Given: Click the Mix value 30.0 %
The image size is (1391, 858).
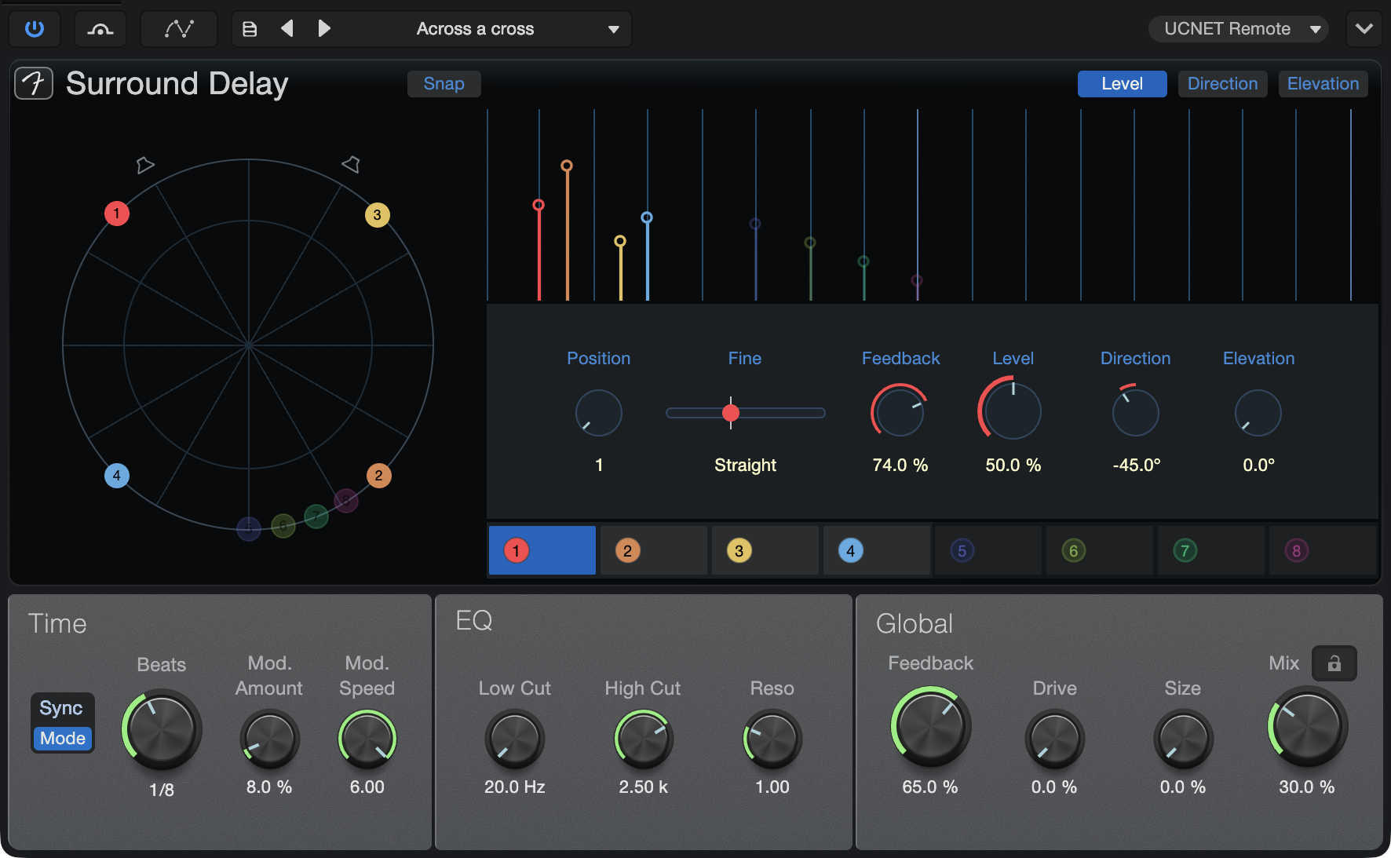Looking at the screenshot, I should click(1307, 787).
